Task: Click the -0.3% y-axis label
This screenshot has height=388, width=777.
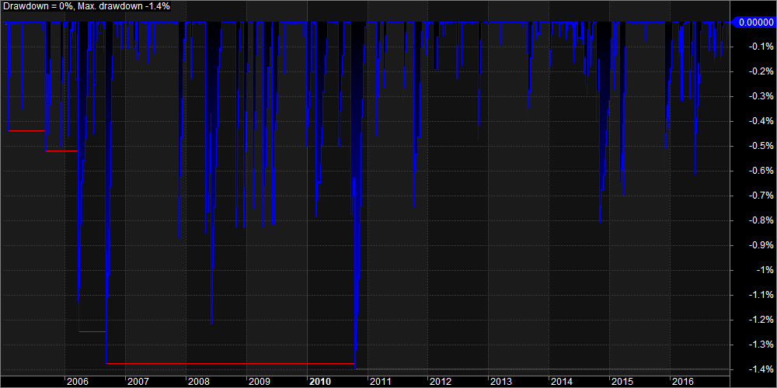Action: tap(760, 96)
